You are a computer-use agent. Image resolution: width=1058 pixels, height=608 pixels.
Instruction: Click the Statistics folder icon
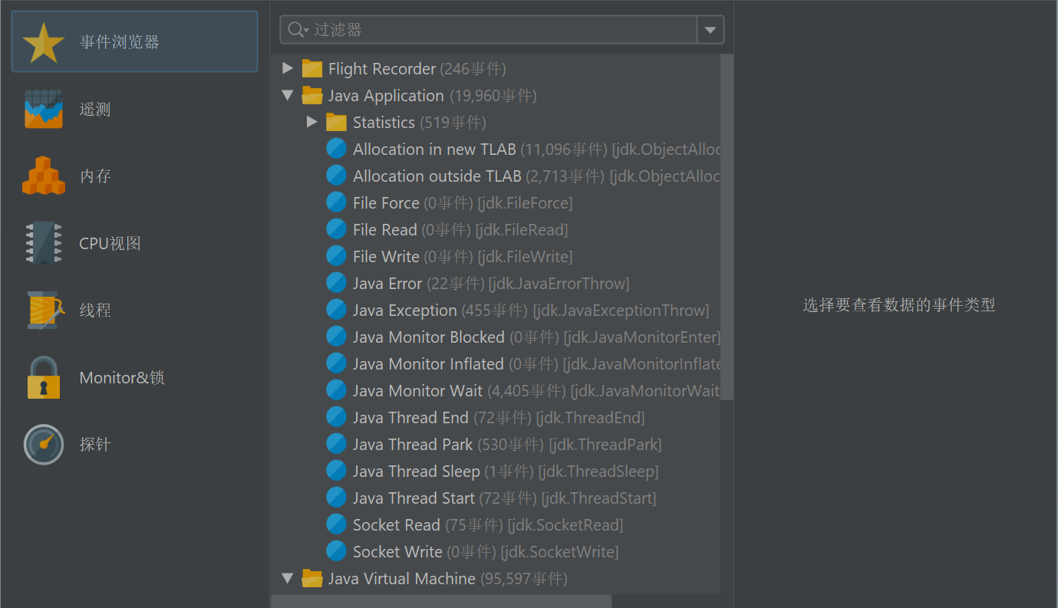click(x=336, y=122)
